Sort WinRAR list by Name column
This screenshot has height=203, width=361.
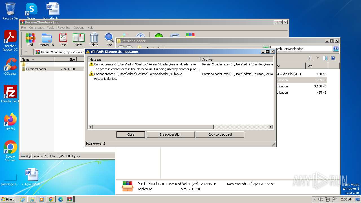tap(37, 59)
